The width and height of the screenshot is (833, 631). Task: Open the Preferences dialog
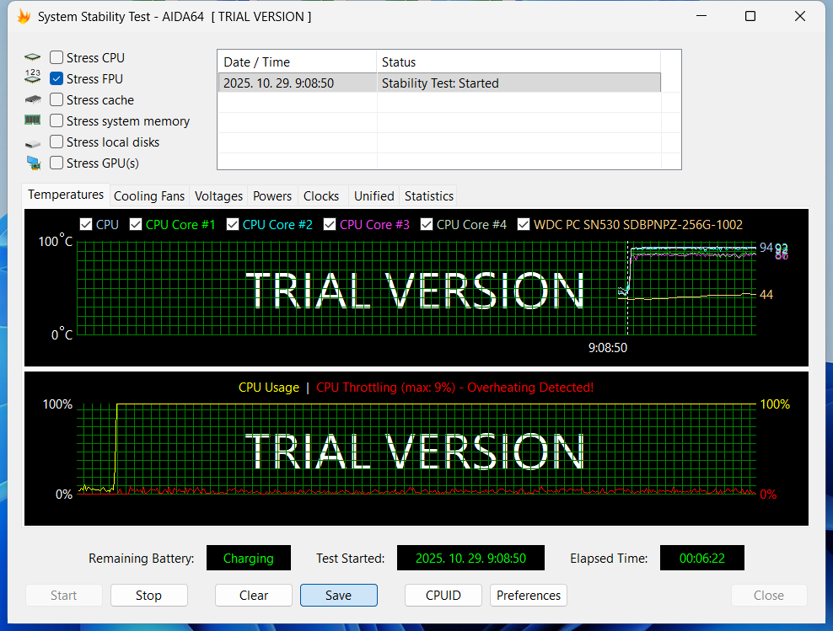[x=529, y=595]
